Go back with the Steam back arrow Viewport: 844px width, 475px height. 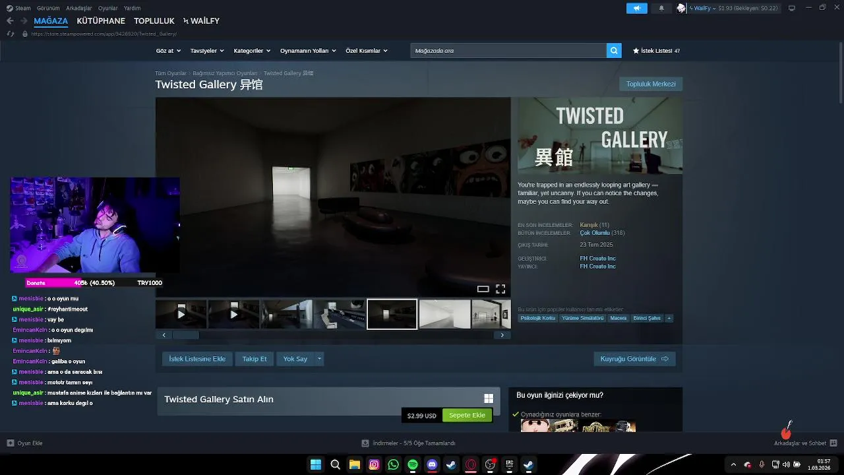click(x=10, y=21)
